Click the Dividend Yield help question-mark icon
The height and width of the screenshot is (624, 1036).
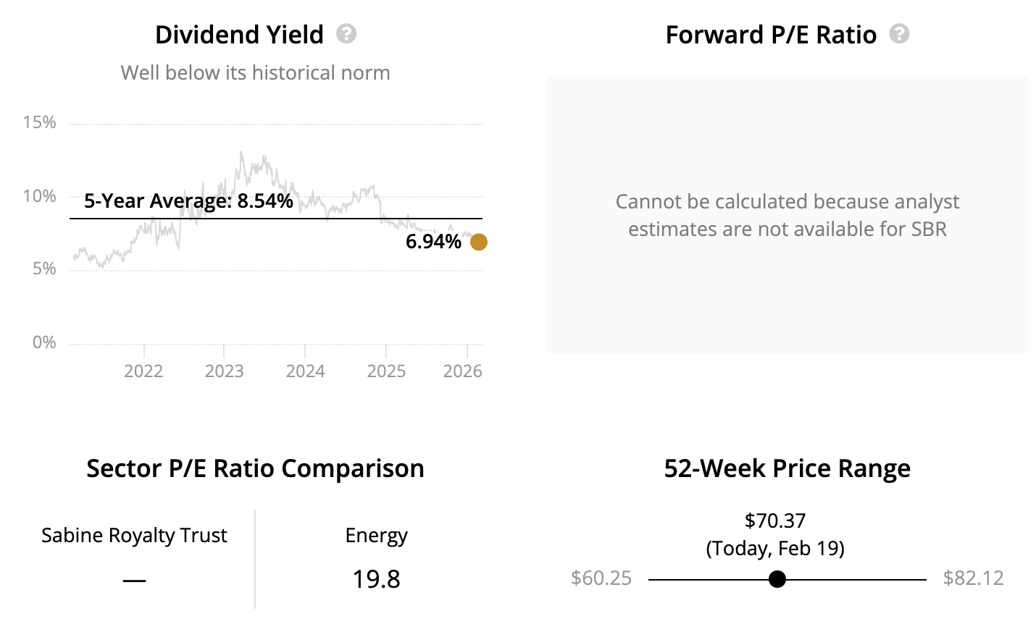tap(346, 34)
